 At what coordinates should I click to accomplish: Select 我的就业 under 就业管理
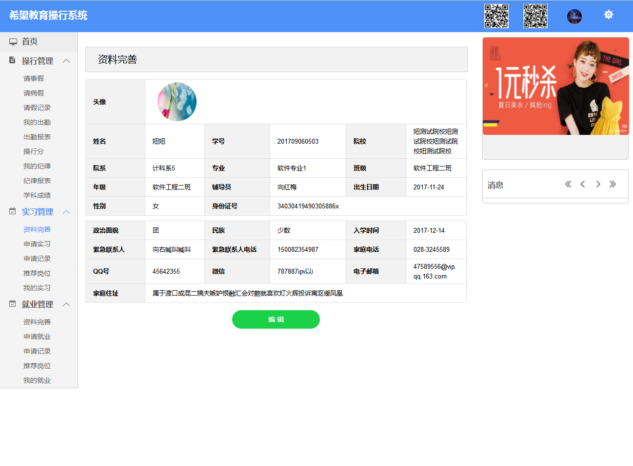37,380
